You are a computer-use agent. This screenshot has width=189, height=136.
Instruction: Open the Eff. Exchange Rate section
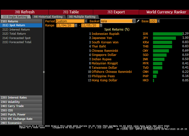pos(20,119)
